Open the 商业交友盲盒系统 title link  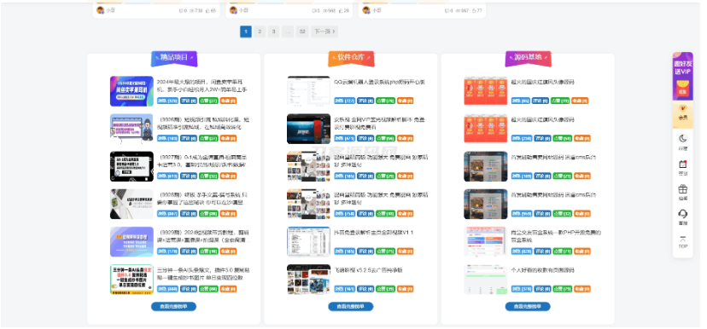[x=556, y=236]
